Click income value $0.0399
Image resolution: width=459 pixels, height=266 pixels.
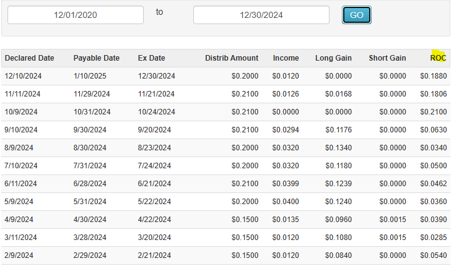coord(285,184)
